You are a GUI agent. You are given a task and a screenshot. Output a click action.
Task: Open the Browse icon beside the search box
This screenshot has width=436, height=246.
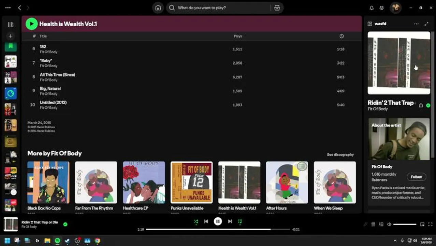click(x=277, y=8)
